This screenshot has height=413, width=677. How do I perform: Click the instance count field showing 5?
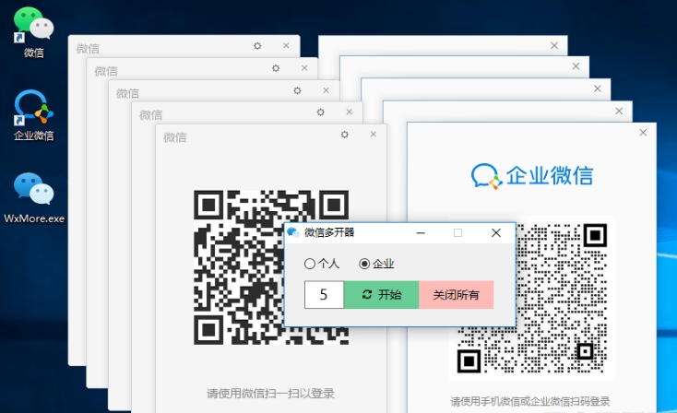[324, 295]
